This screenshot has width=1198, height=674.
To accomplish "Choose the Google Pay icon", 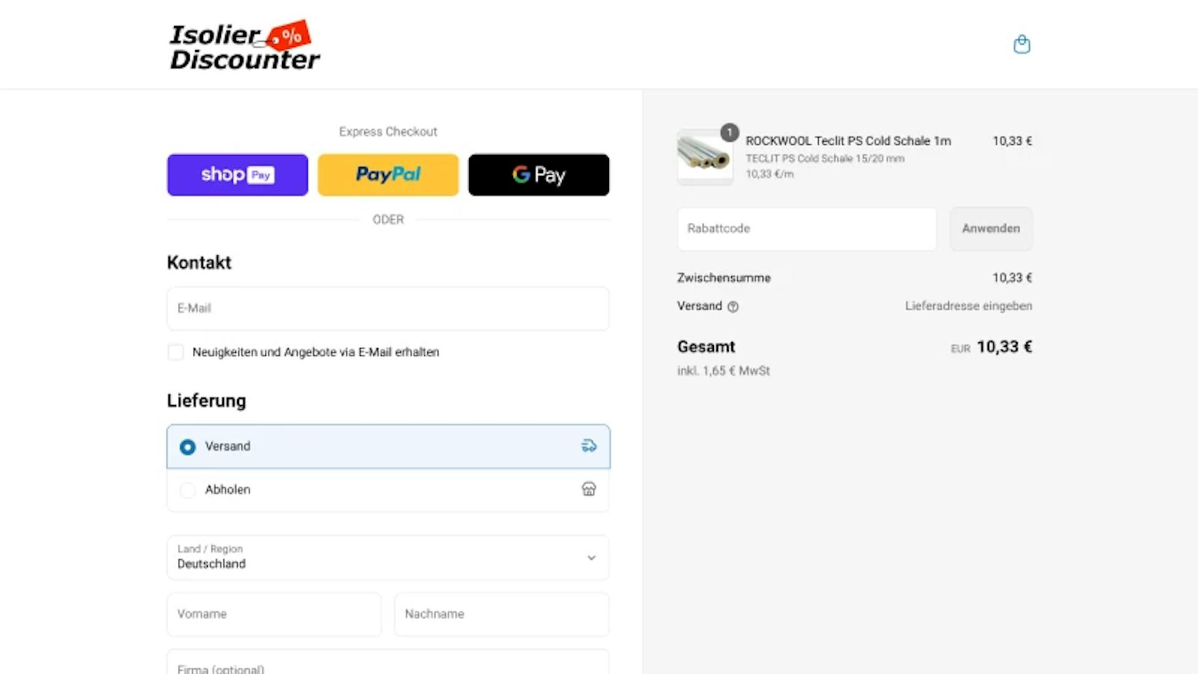I will [x=538, y=175].
